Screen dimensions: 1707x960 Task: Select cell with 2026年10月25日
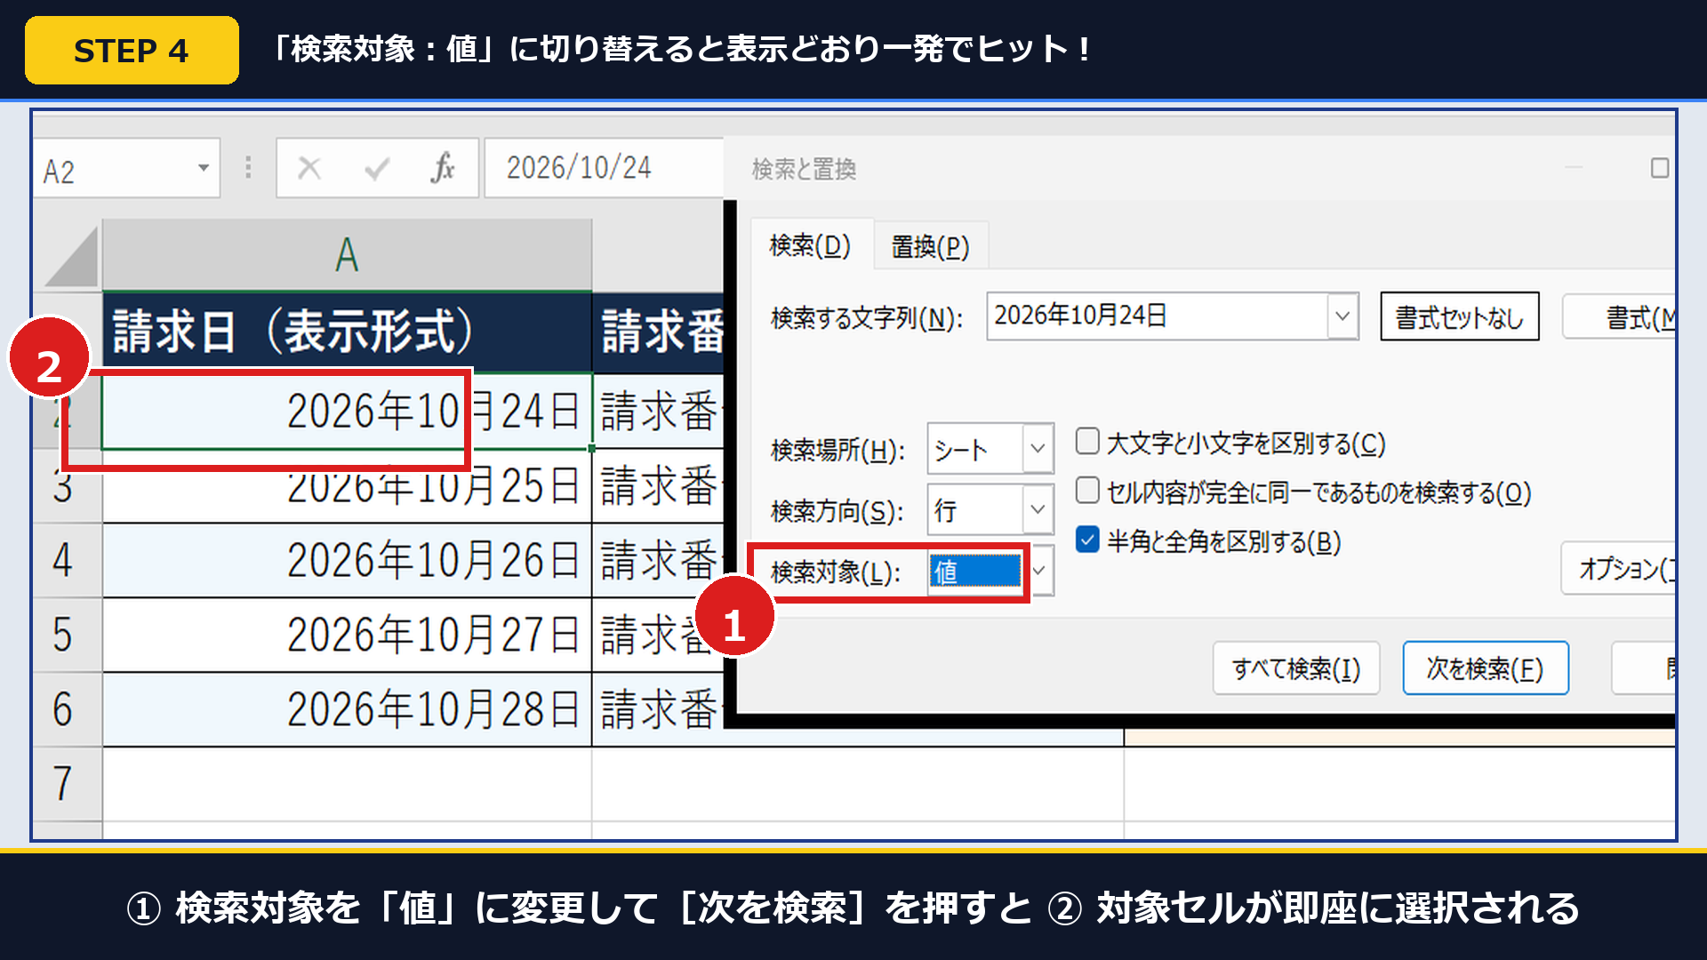[x=348, y=486]
